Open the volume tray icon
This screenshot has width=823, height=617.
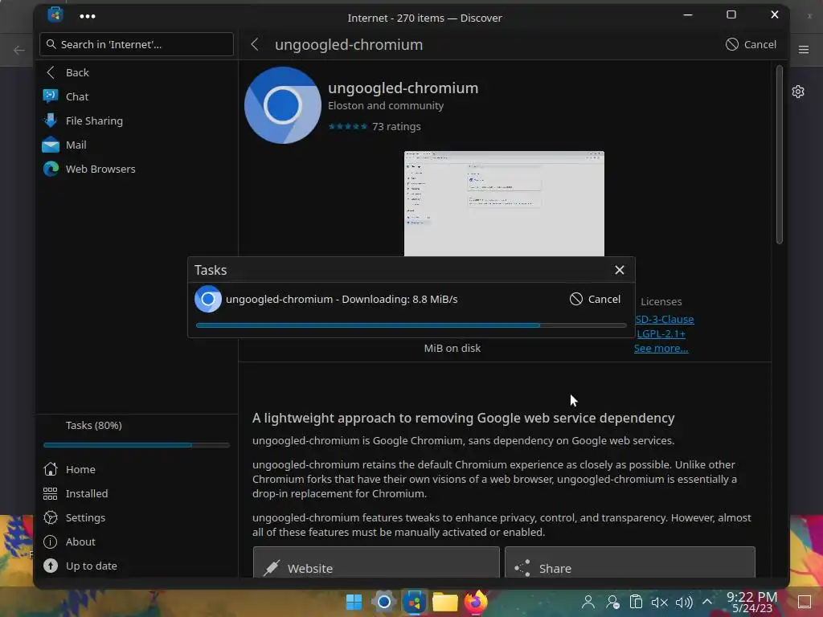tap(684, 603)
